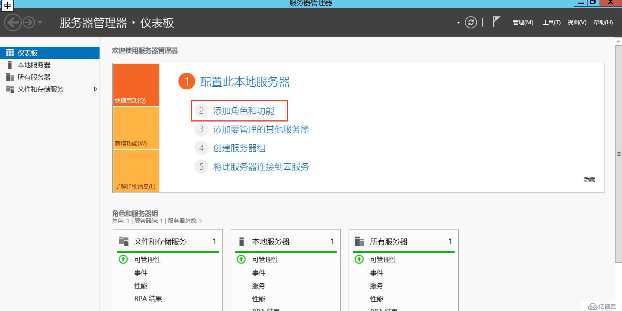
Task: Open 本地服务器 tile header
Action: pos(286,241)
